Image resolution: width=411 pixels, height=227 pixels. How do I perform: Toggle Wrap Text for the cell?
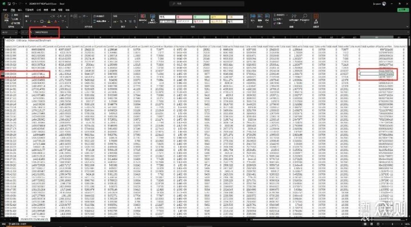[99, 16]
